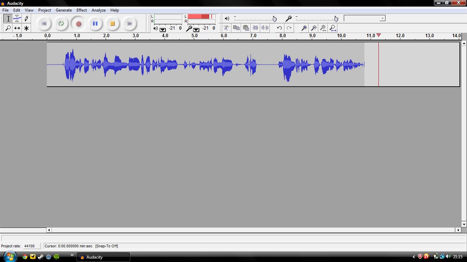
Task: Open the Edit menu
Action: coord(16,10)
